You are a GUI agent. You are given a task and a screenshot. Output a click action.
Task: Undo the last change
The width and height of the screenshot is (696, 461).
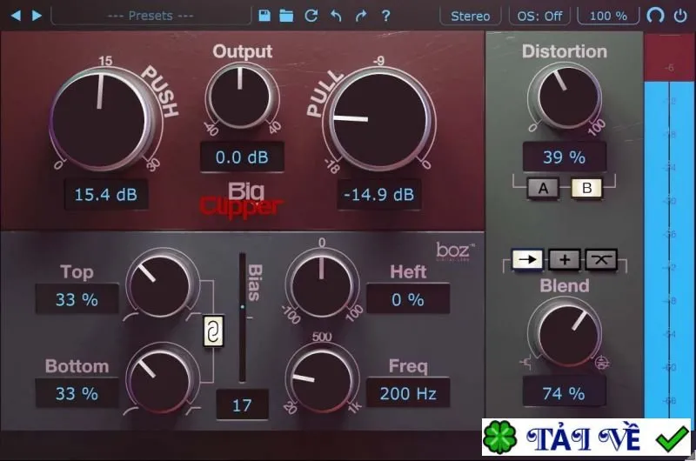point(336,16)
